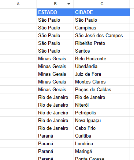Screen dimensions: 134x160
Task: Click the ESTADO header cell
Action: point(55,12)
